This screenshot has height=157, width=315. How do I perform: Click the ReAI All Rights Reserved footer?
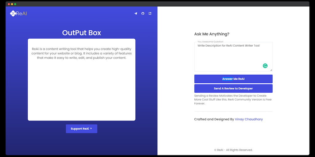(233, 150)
